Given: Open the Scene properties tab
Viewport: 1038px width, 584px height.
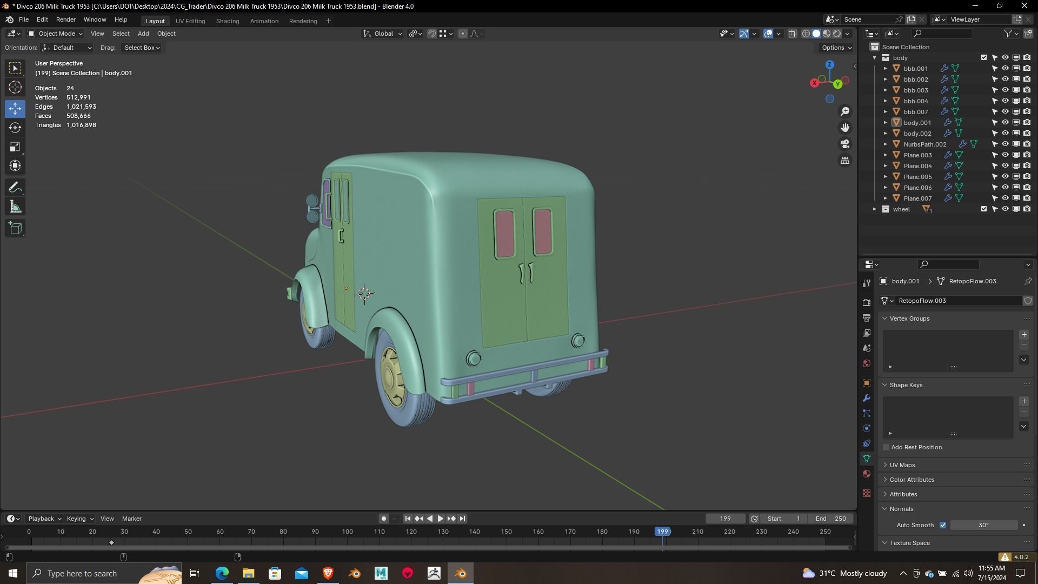Looking at the screenshot, I should [x=867, y=348].
